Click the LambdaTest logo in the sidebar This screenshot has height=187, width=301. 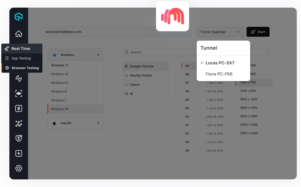click(19, 17)
